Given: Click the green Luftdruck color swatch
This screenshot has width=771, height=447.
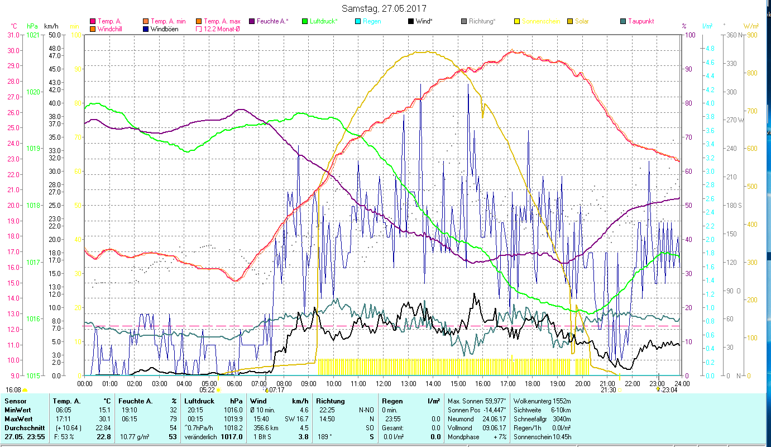Looking at the screenshot, I should point(305,21).
